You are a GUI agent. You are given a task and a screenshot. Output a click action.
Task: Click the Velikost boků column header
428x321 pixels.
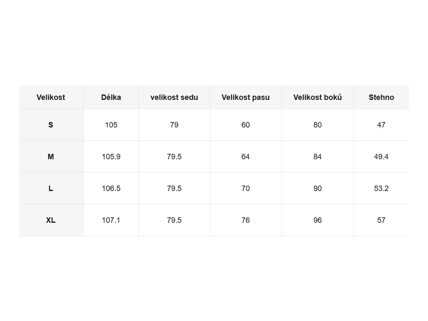318,97
